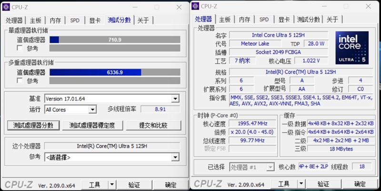Click the CPU-Z app icon in right window title bar
This screenshot has height=191, width=381.
[x=195, y=6]
